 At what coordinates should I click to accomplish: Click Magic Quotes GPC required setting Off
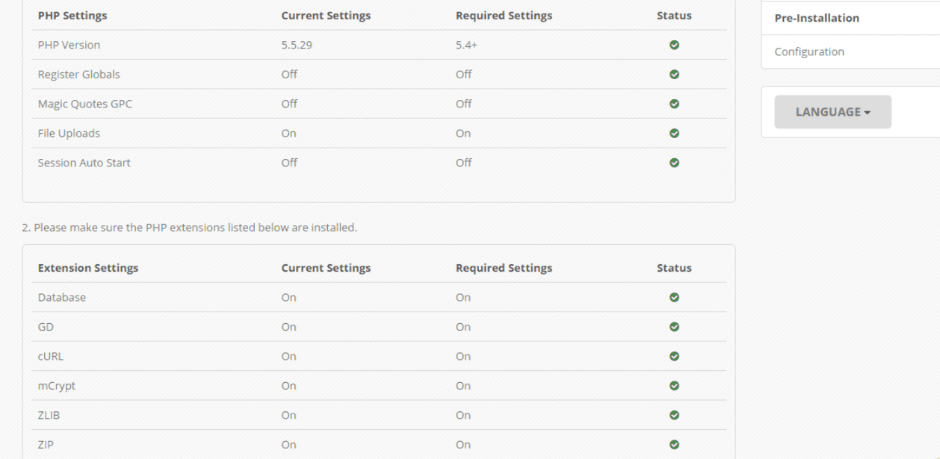click(x=464, y=104)
